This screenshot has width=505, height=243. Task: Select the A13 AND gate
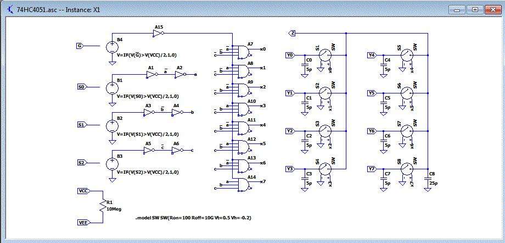[x=244, y=165]
